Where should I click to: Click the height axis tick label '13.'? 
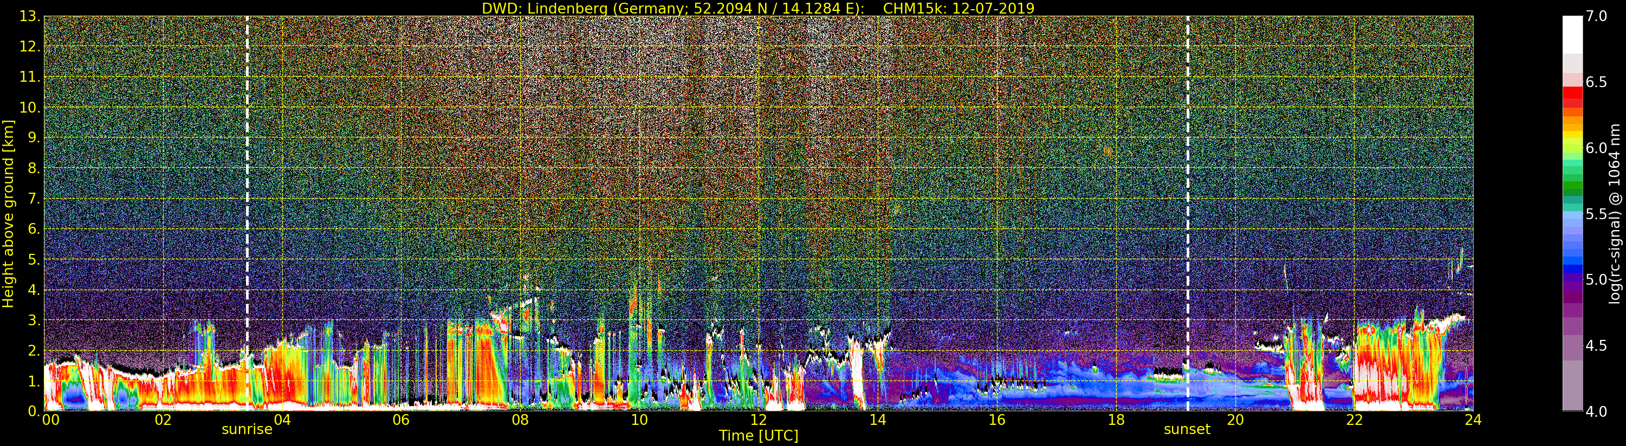30,16
